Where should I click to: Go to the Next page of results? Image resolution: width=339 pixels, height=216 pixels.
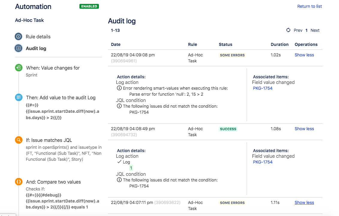315,30
